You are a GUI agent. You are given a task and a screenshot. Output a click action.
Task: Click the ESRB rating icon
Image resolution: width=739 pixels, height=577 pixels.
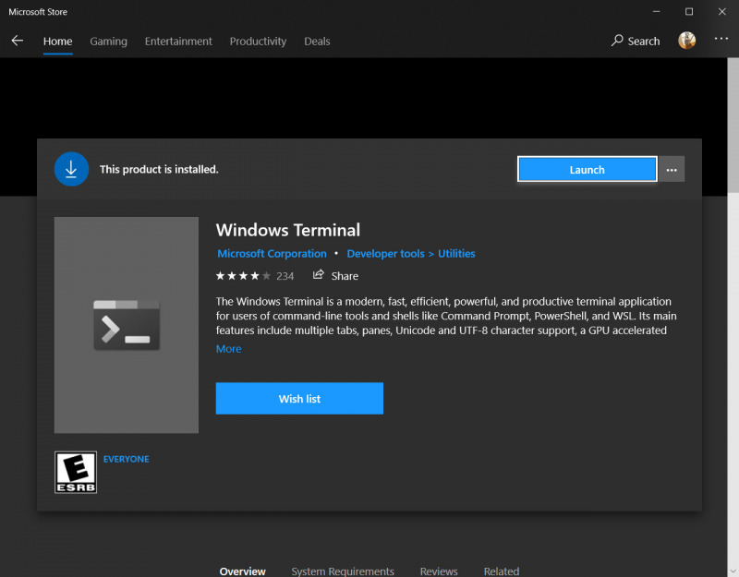[76, 473]
